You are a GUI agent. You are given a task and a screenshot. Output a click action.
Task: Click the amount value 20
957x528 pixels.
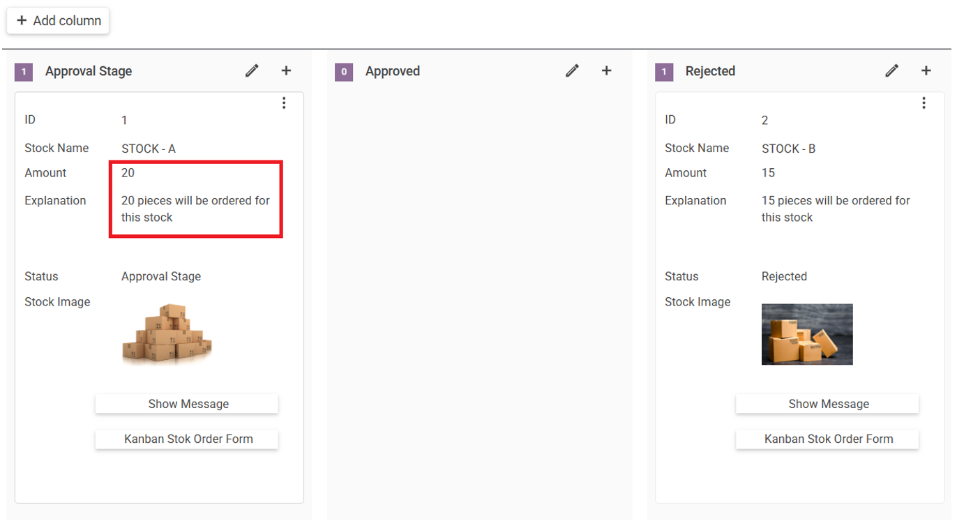click(x=128, y=173)
